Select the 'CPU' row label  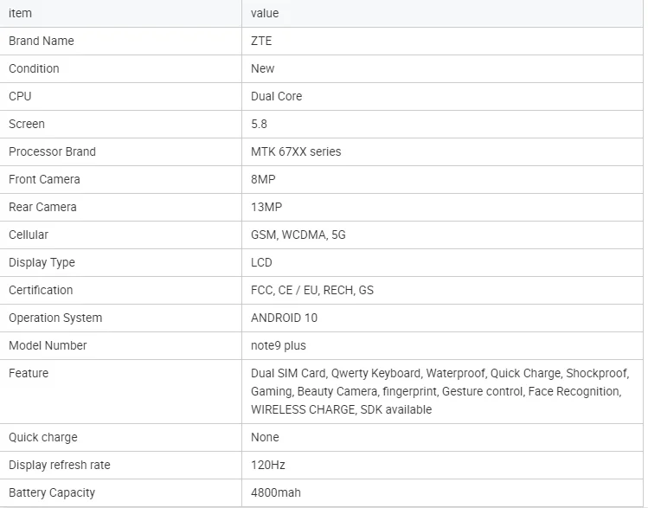coord(20,96)
